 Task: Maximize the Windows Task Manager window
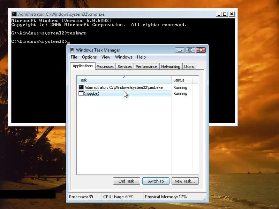190,50
